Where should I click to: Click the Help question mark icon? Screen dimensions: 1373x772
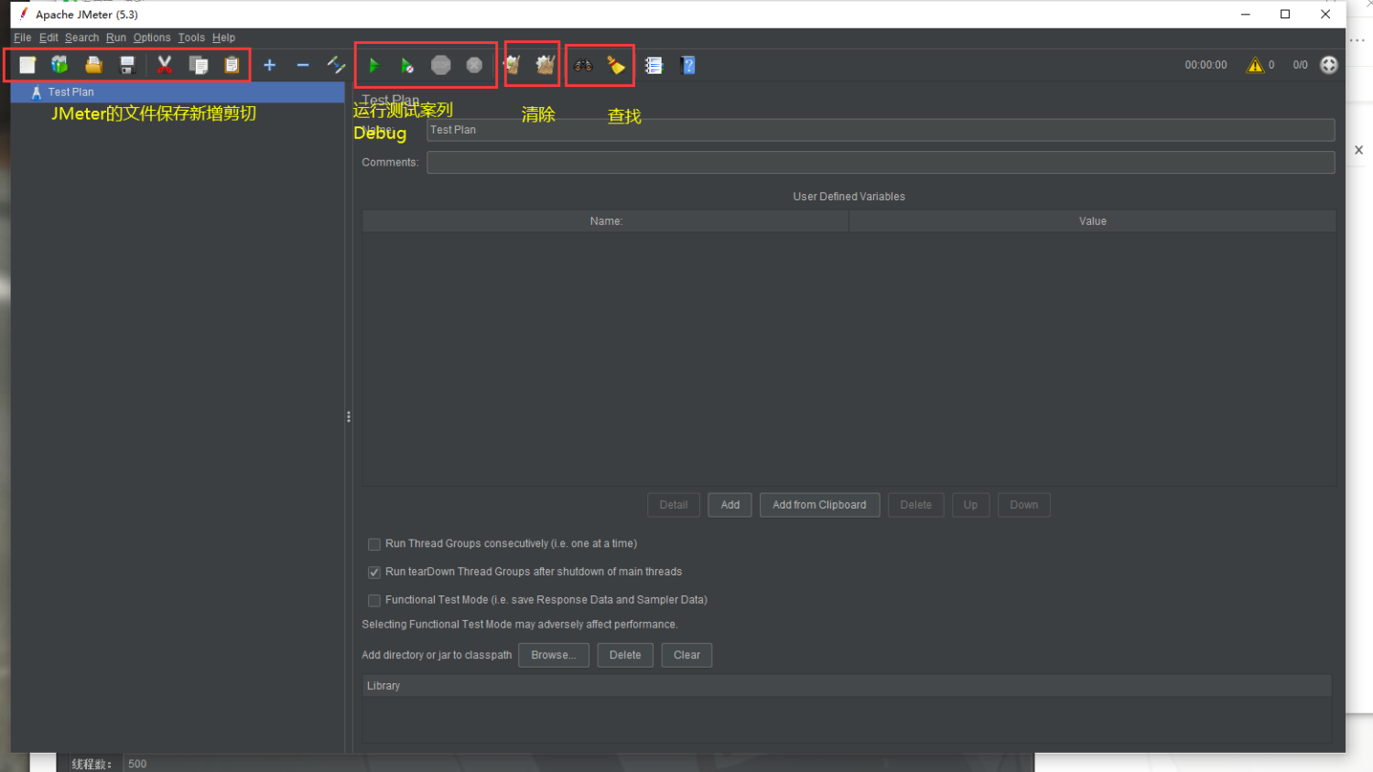pyautogui.click(x=688, y=65)
